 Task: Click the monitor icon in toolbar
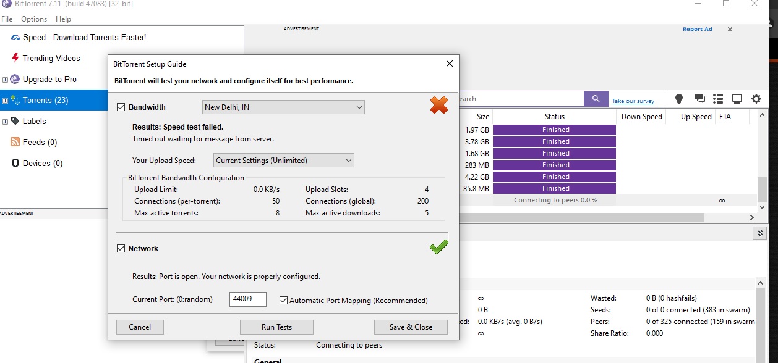click(737, 99)
